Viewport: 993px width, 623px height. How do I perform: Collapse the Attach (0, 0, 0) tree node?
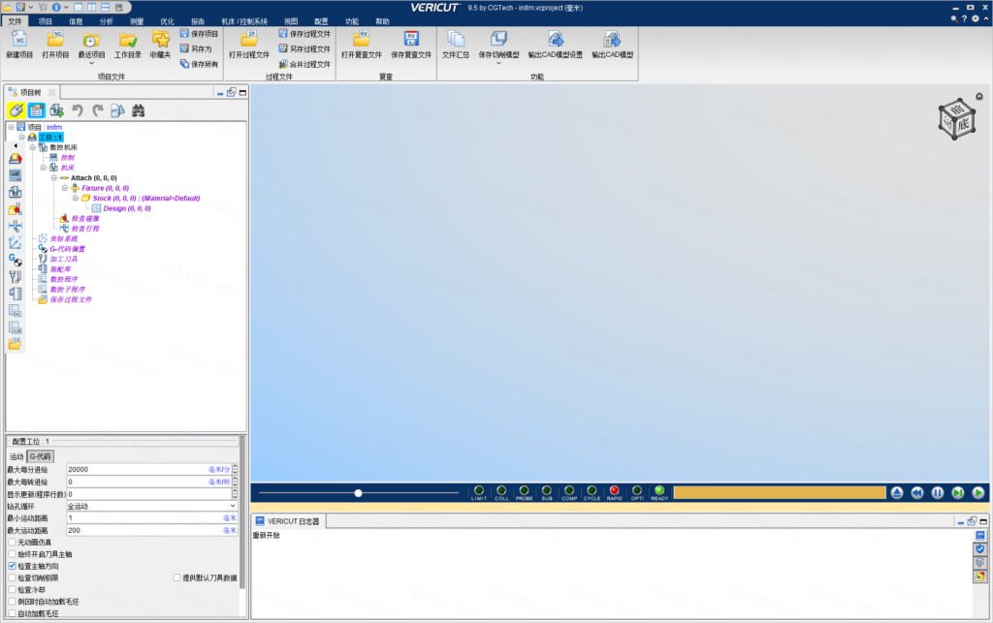coord(54,177)
